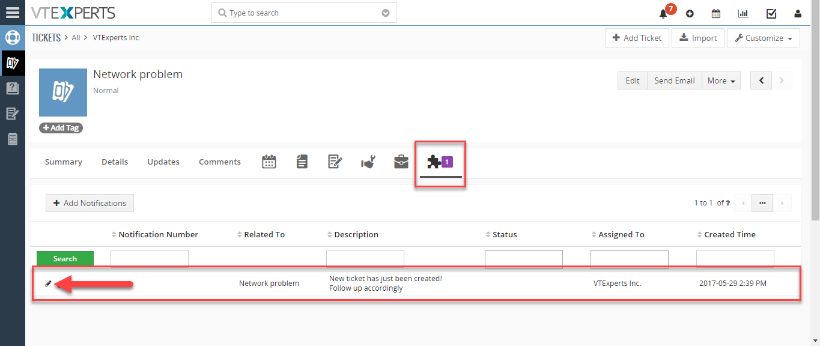Click the Add Ticket button

637,38
